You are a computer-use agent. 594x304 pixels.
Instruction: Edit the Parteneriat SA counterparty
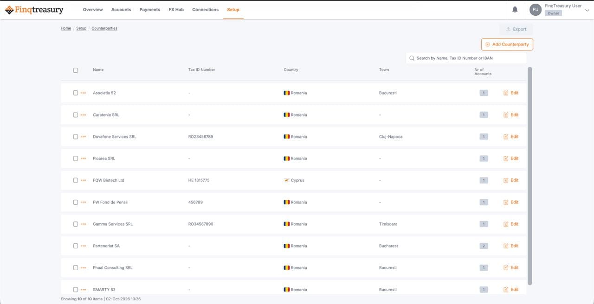pyautogui.click(x=511, y=246)
